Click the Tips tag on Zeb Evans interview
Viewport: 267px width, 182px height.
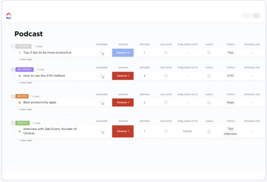[x=230, y=129]
